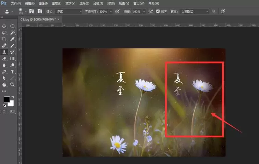This screenshot has height=164, width=259.
Task: Open the 选择(S) menu
Action: [x=84, y=3]
